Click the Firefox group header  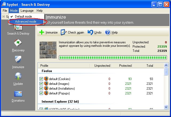point(47,71)
